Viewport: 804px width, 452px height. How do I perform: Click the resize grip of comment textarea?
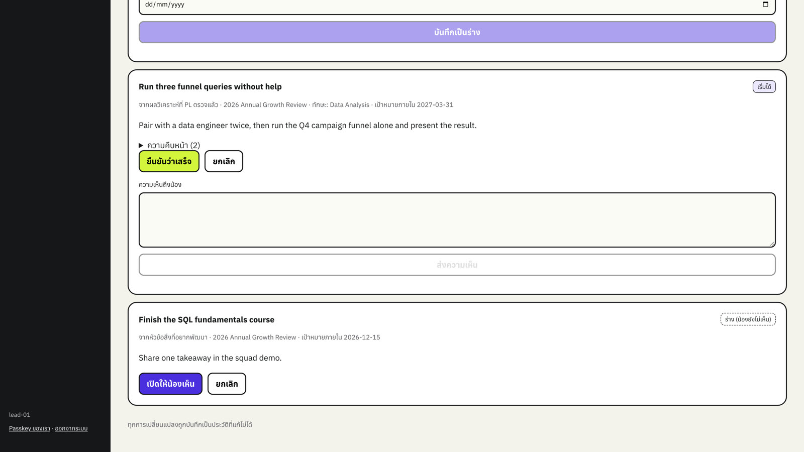(x=772, y=244)
